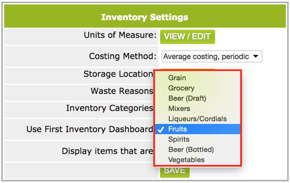The image size is (290, 183).
Task: Select Liqueurs/Cordials in the dropdown
Action: [198, 119]
